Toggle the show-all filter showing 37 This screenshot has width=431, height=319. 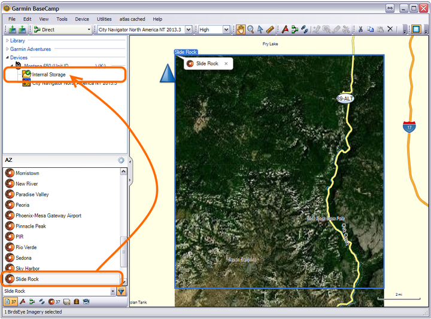pos(10,302)
